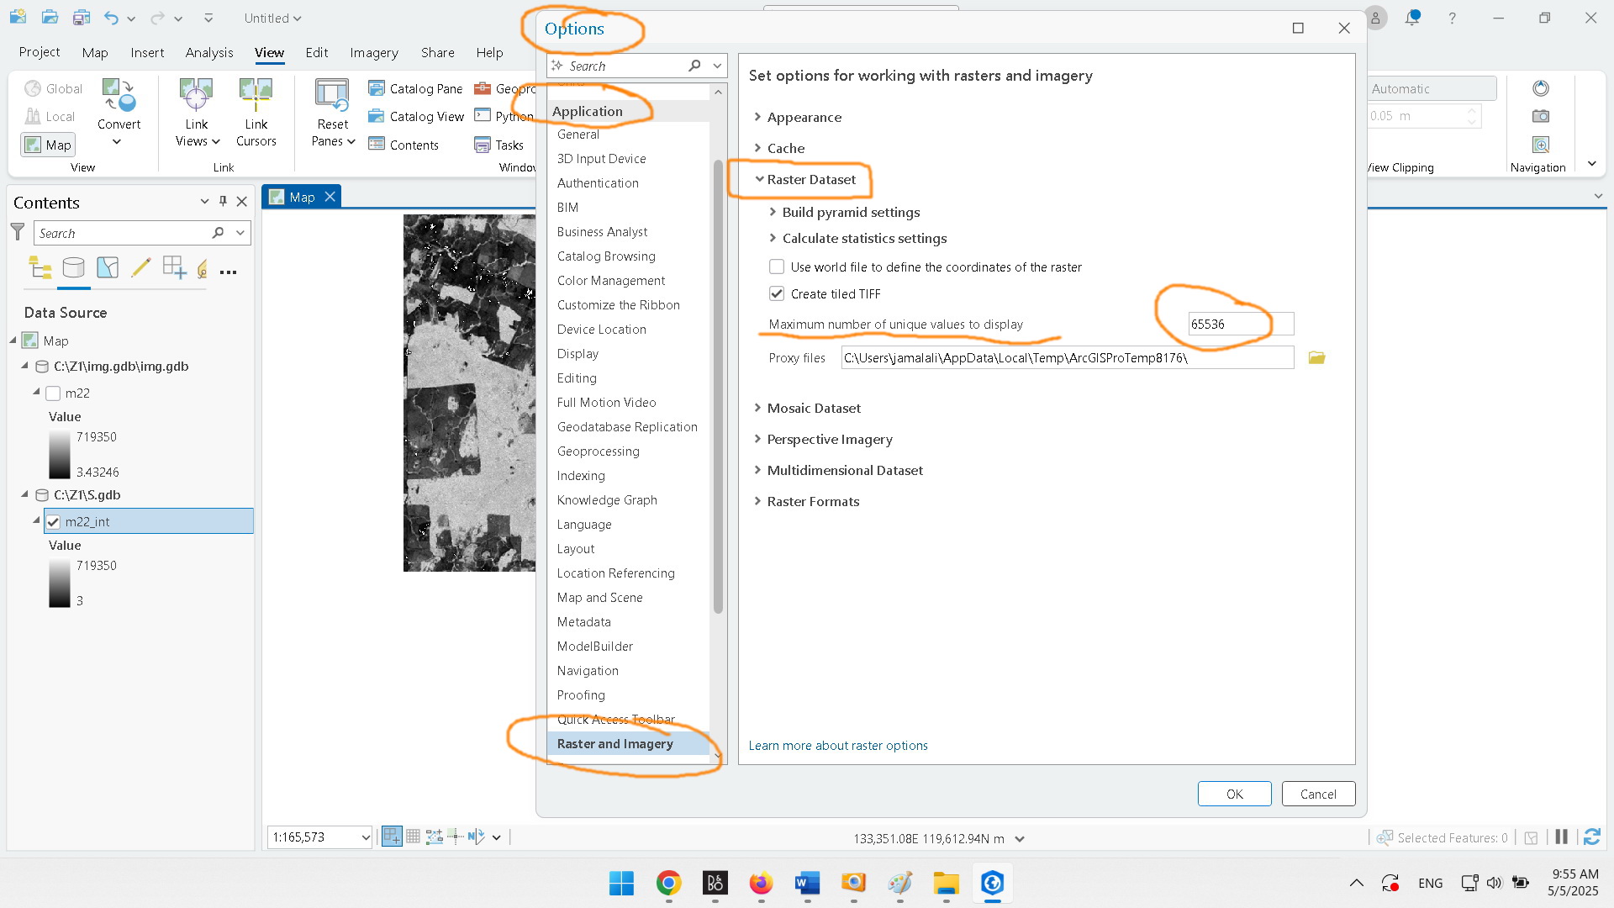1614x908 pixels.
Task: Collapse the Raster Dataset section
Action: (759, 179)
